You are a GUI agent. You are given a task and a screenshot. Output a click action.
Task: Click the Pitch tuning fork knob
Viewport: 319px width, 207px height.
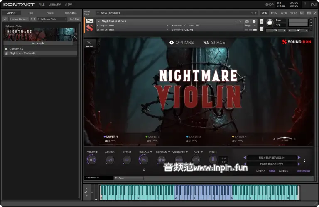tap(213, 160)
